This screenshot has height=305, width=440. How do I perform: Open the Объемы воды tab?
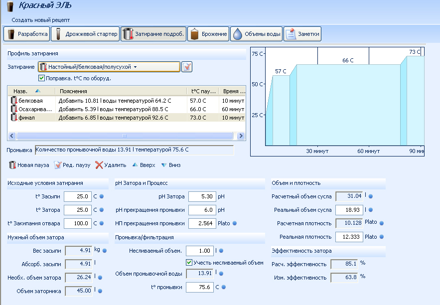pyautogui.click(x=256, y=34)
